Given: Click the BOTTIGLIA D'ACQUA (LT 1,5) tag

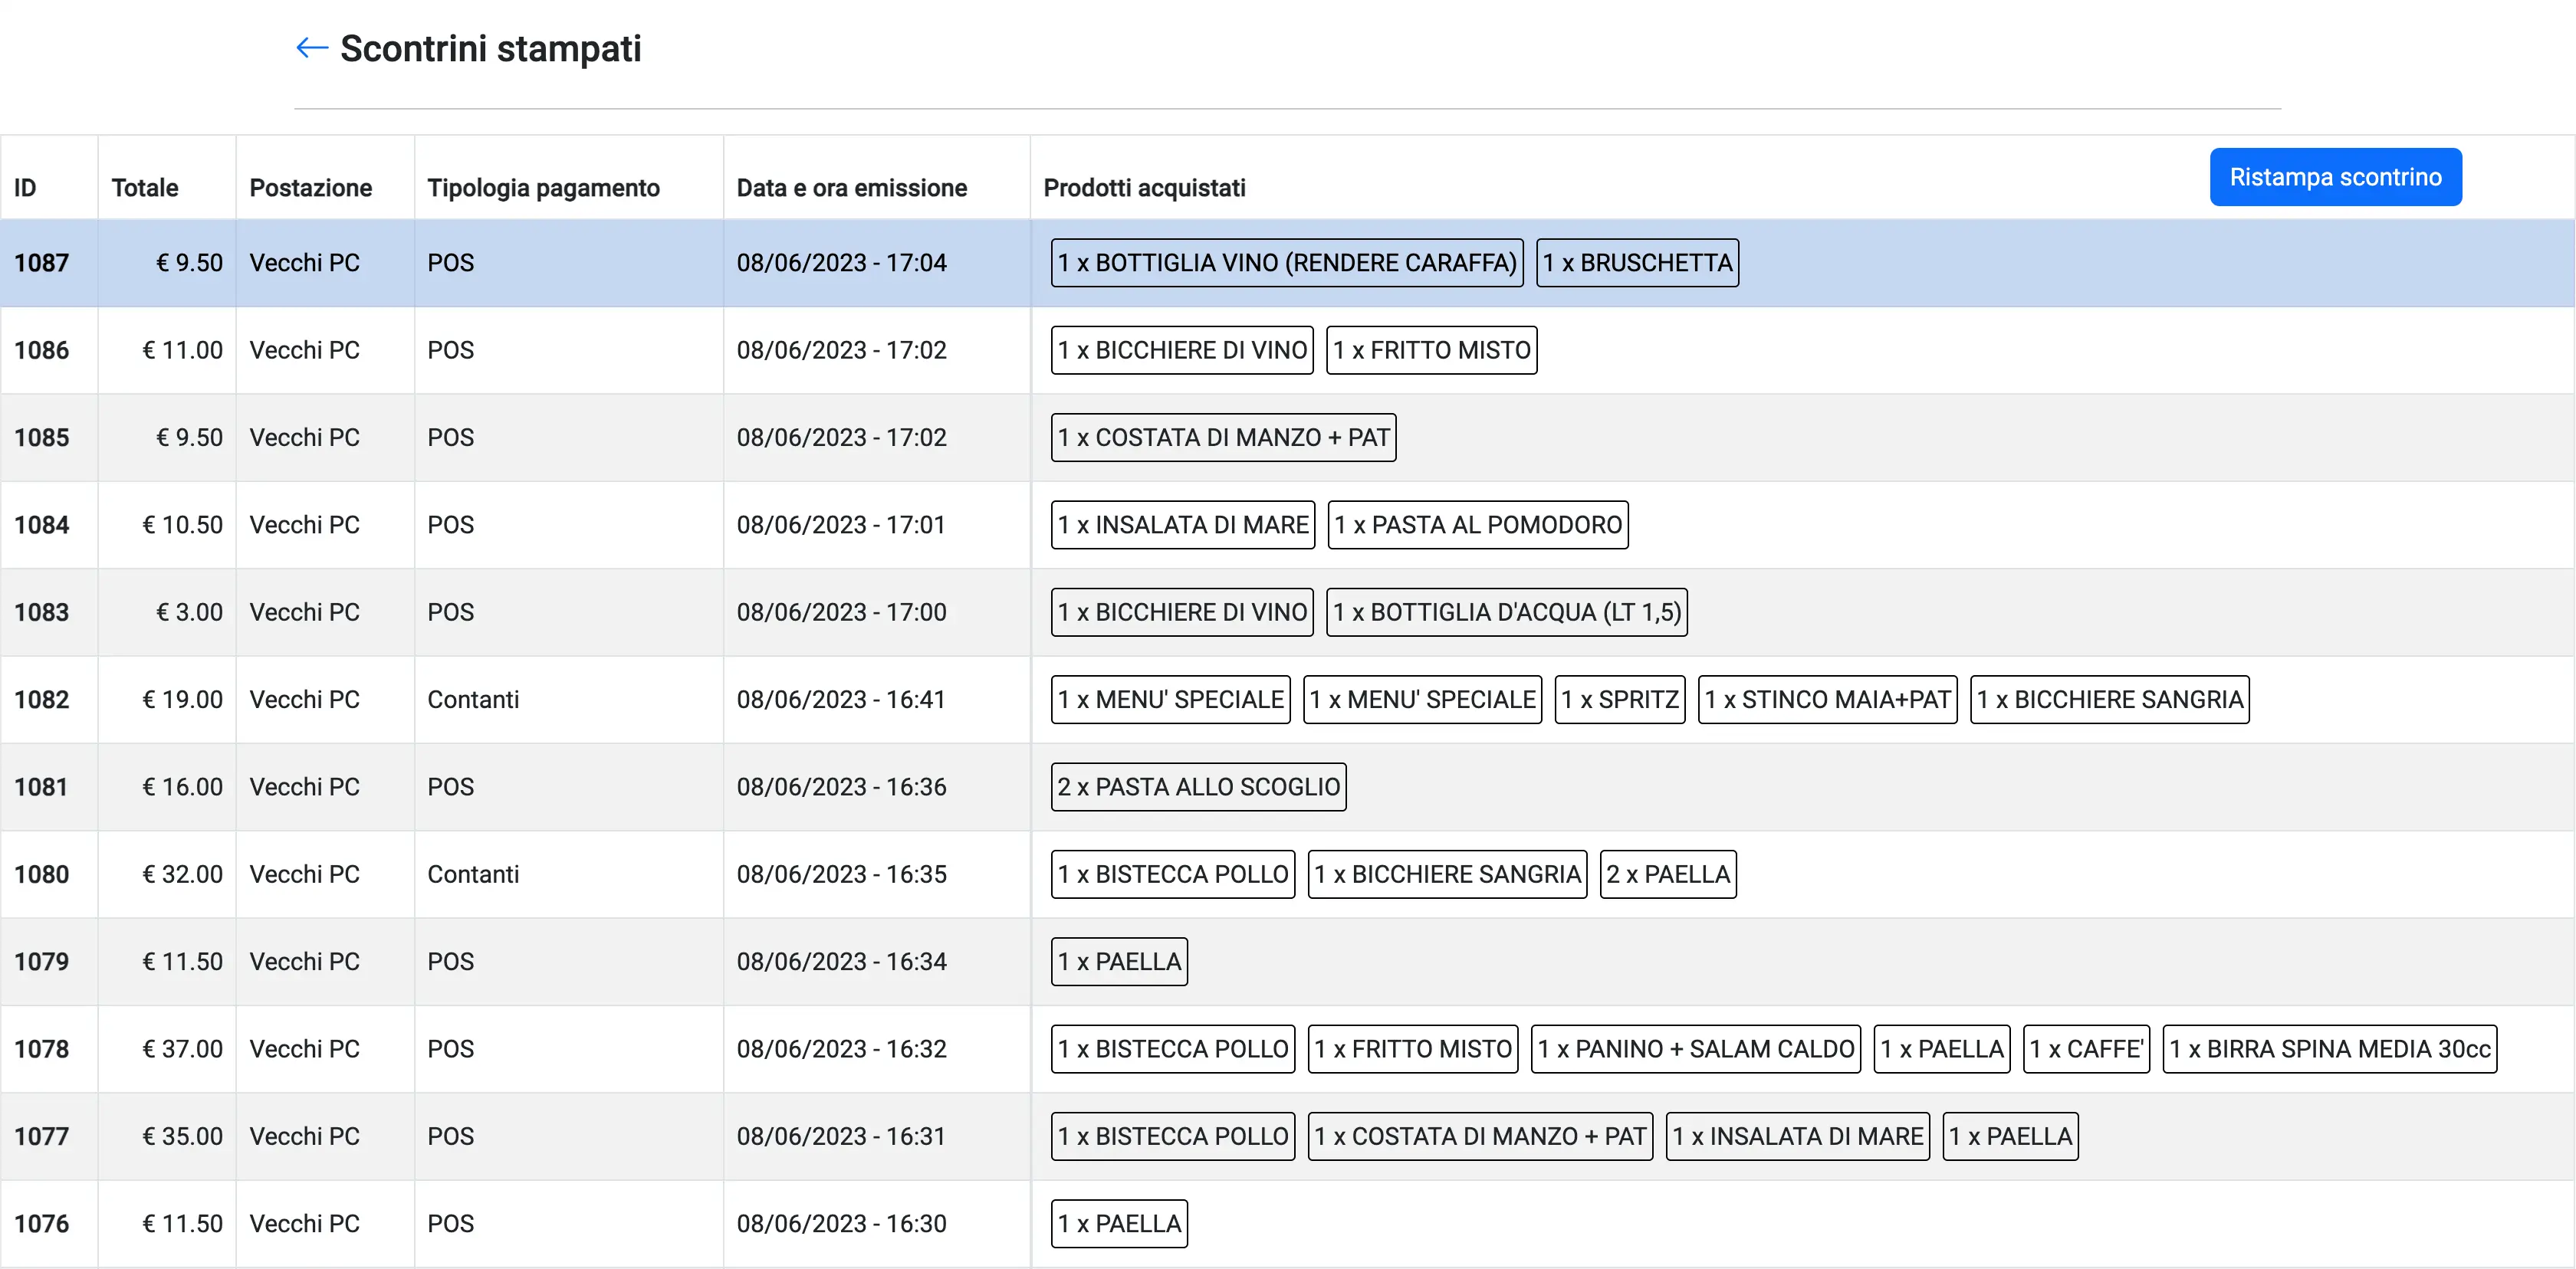Looking at the screenshot, I should [1506, 612].
